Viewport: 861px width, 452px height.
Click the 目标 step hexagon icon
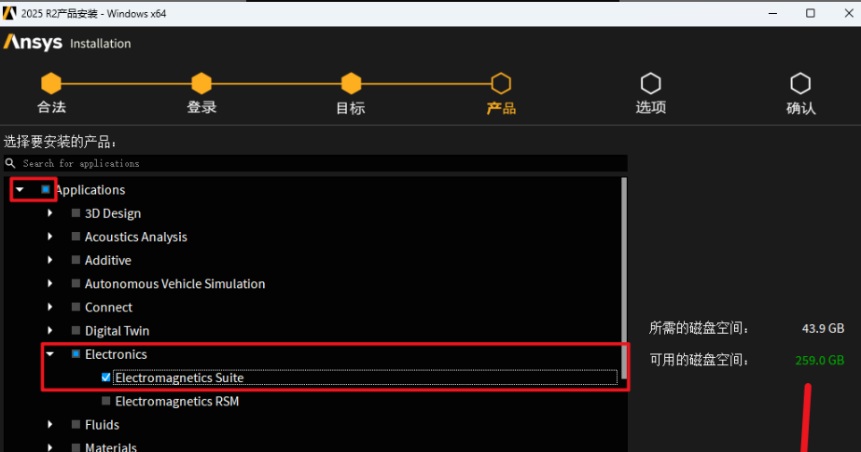(351, 83)
